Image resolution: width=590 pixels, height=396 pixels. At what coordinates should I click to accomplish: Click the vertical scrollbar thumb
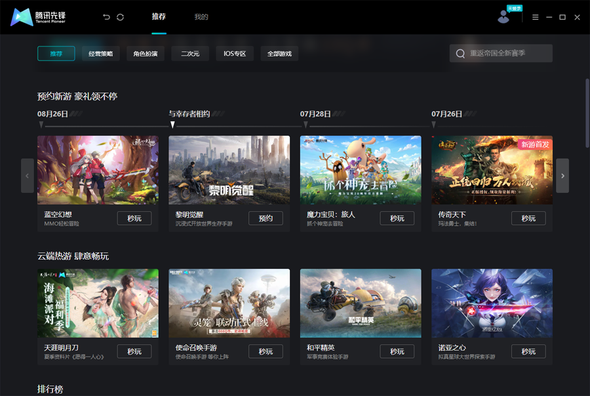[x=587, y=113]
